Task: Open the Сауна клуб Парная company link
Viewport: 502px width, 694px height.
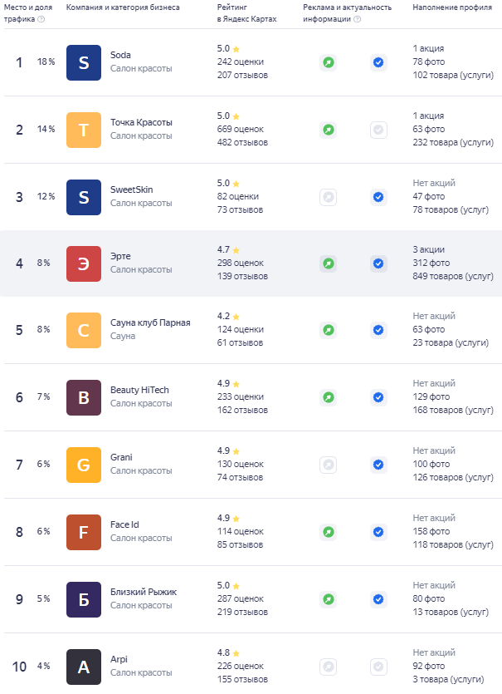Action: 150,322
